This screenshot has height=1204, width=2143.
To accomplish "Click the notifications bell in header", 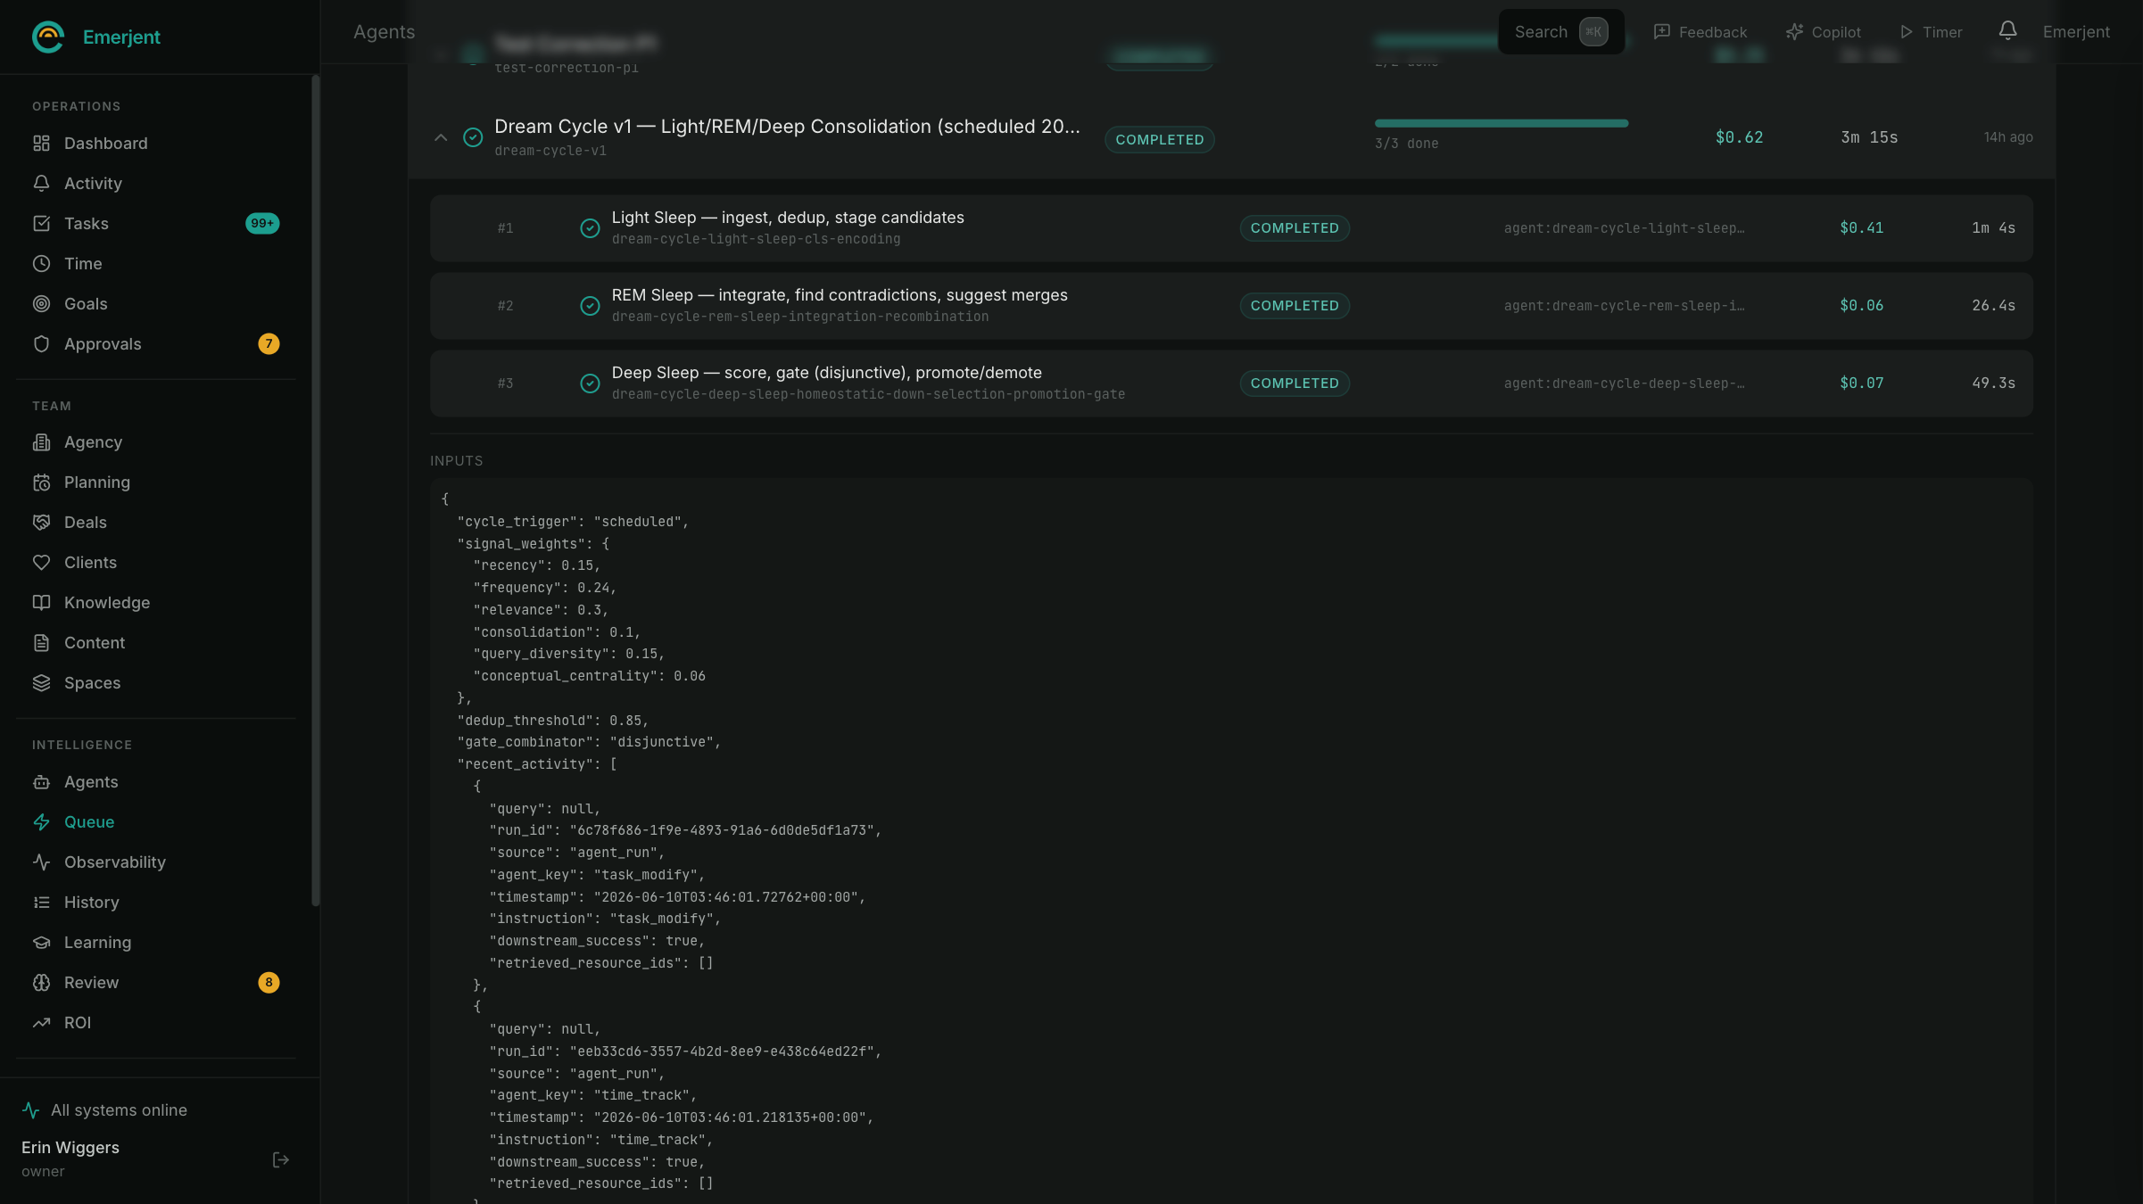I will (2007, 31).
